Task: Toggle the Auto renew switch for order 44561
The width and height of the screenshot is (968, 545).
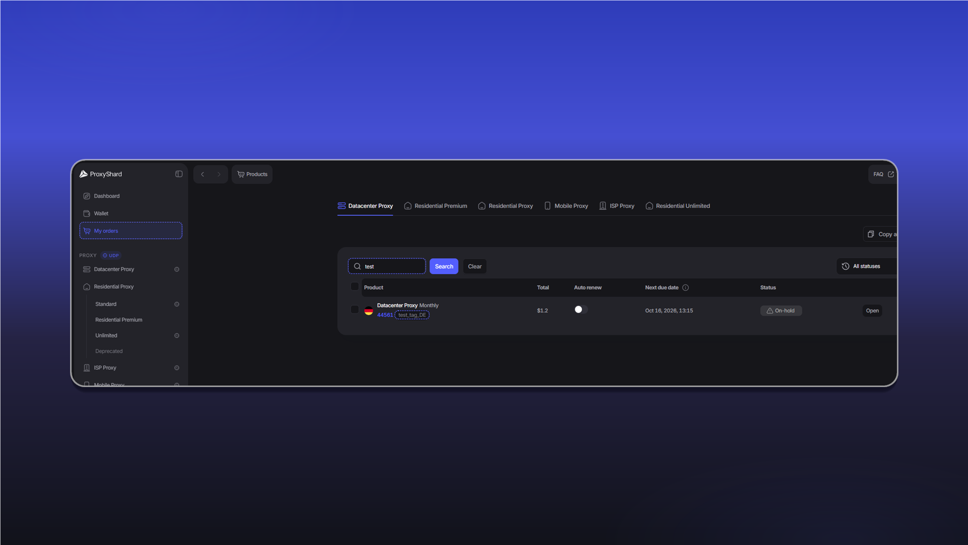Action: (x=581, y=309)
